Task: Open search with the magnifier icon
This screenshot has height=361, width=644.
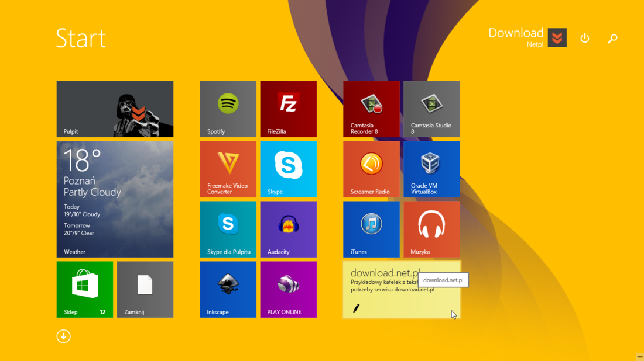Action: [613, 38]
